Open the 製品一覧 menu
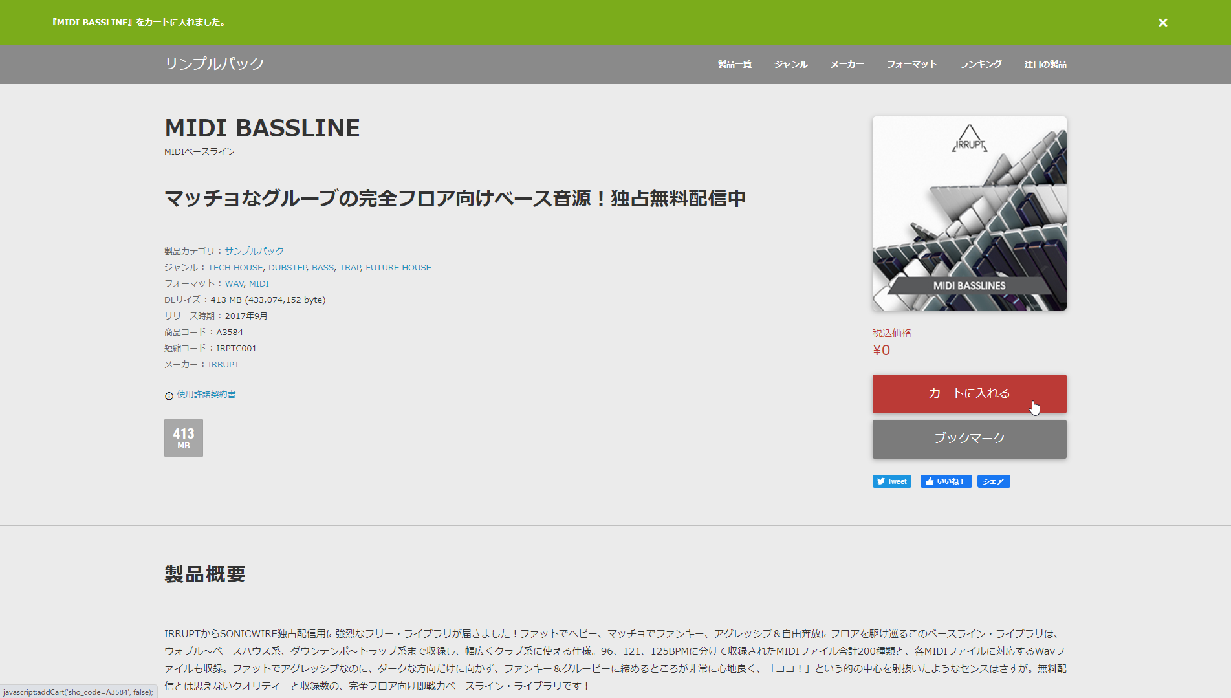Image resolution: width=1231 pixels, height=698 pixels. pyautogui.click(x=735, y=64)
